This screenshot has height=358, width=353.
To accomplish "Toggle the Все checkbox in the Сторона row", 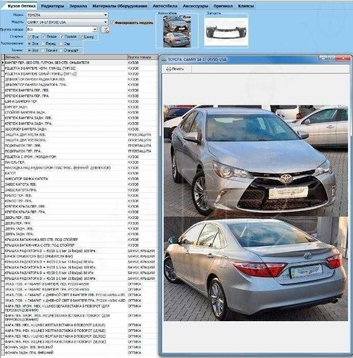I will coord(30,37).
